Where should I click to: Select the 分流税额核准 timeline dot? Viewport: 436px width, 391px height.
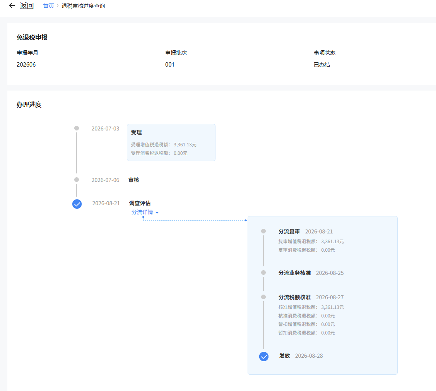(263, 297)
